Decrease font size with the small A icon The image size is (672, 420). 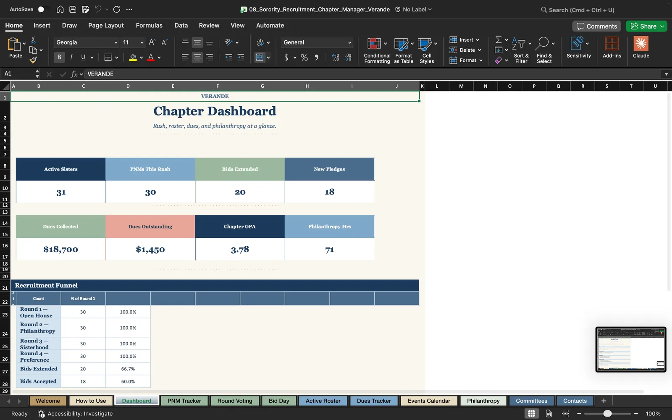click(x=165, y=42)
